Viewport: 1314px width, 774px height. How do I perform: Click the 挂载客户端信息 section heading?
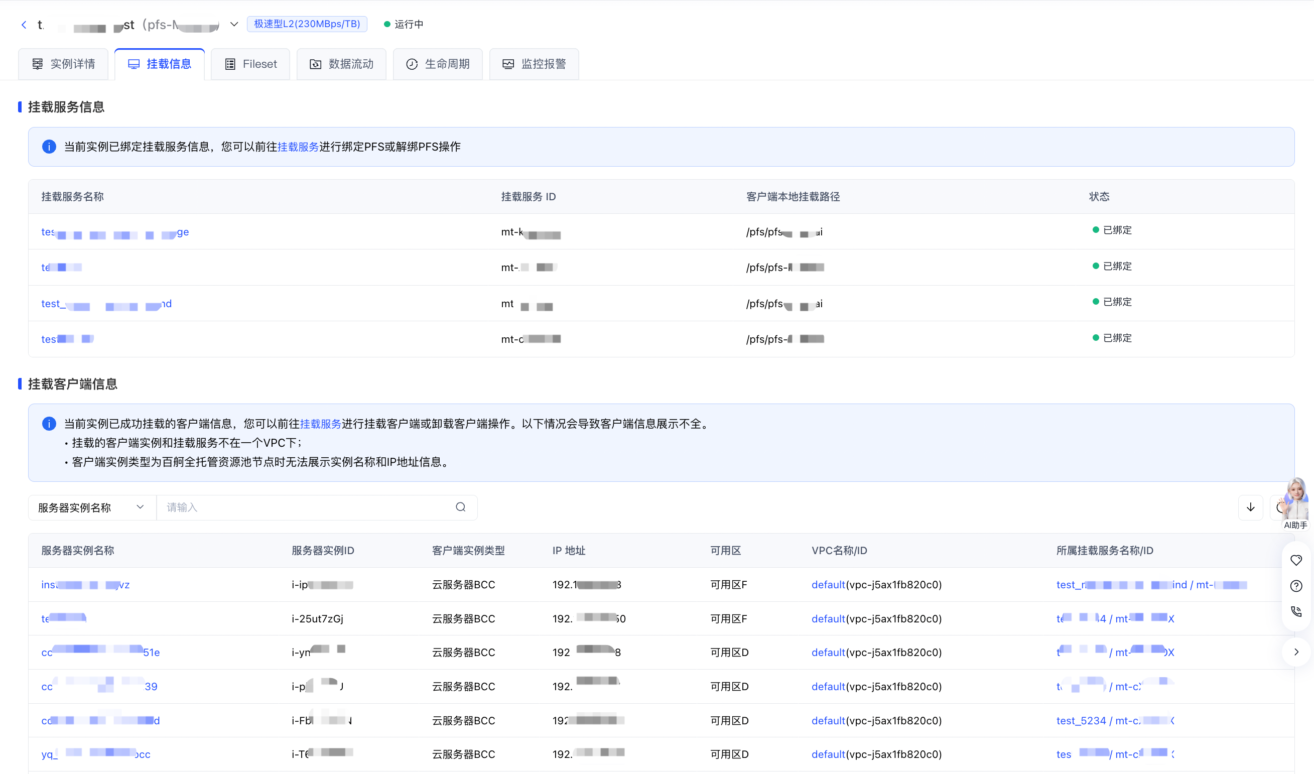(72, 384)
